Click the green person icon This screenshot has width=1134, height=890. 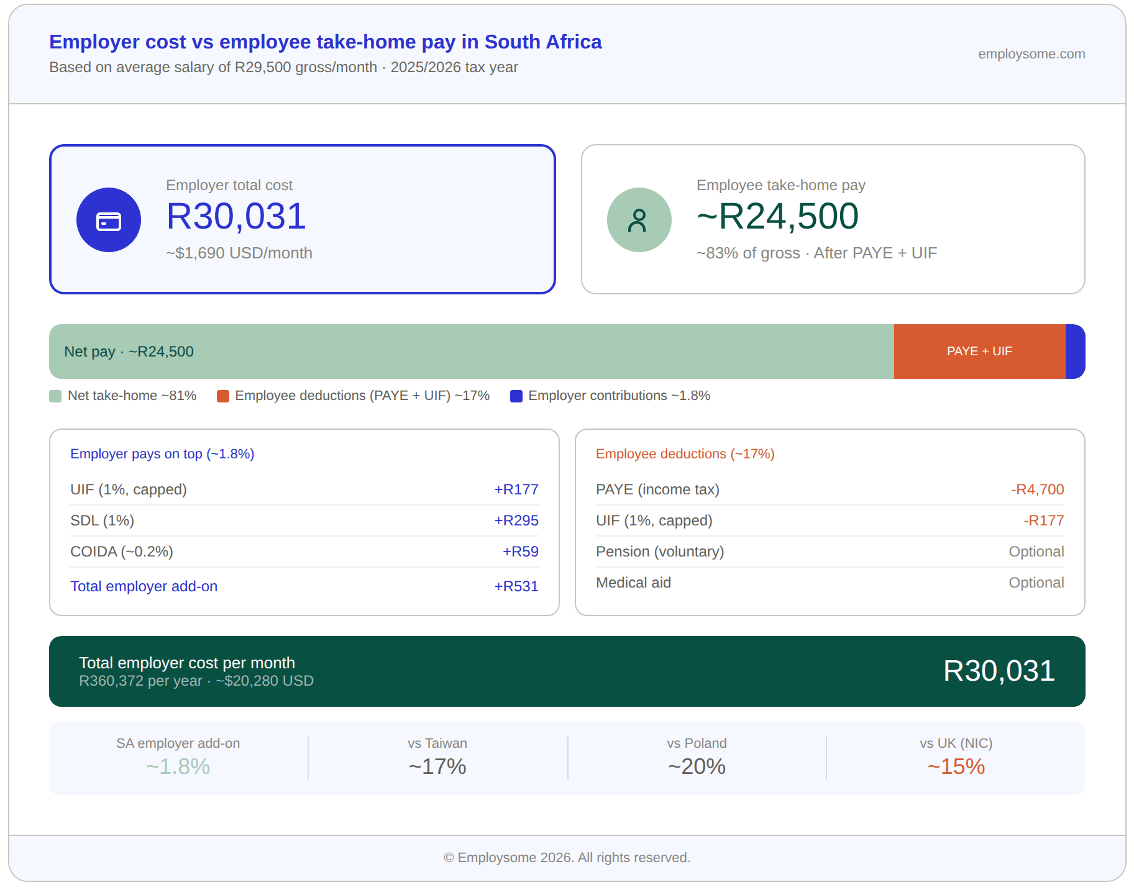639,219
